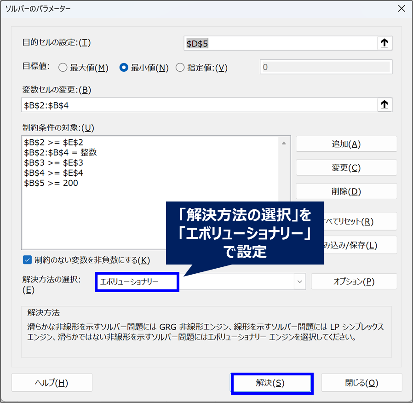
Task: Open help with the ヘルプ button
Action: pyautogui.click(x=52, y=383)
